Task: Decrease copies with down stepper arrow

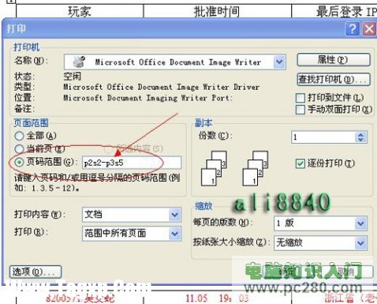Action: (x=360, y=140)
